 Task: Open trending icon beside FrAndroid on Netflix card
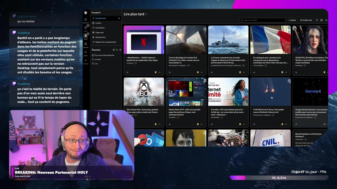[x=135, y=63]
